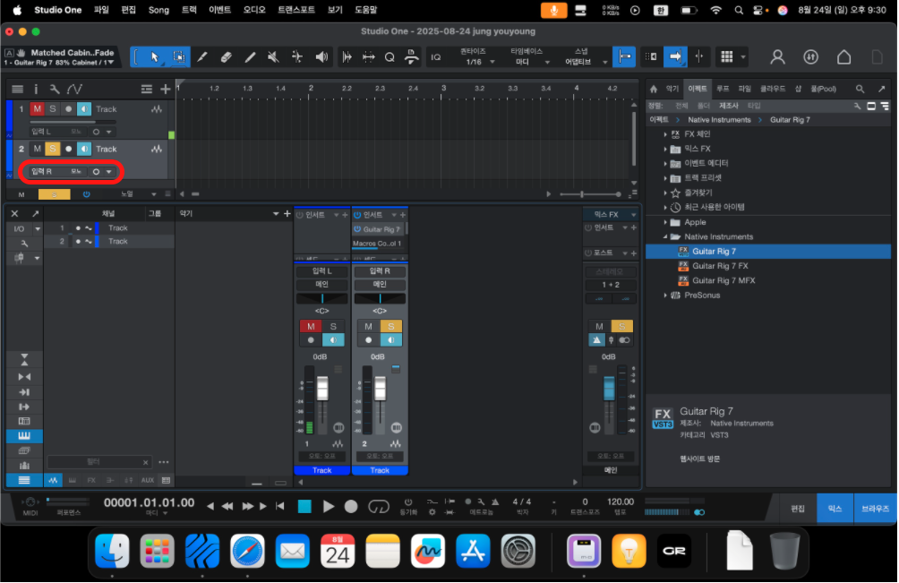Go to the Start page house icon
This screenshot has width=899, height=583.
click(x=844, y=56)
